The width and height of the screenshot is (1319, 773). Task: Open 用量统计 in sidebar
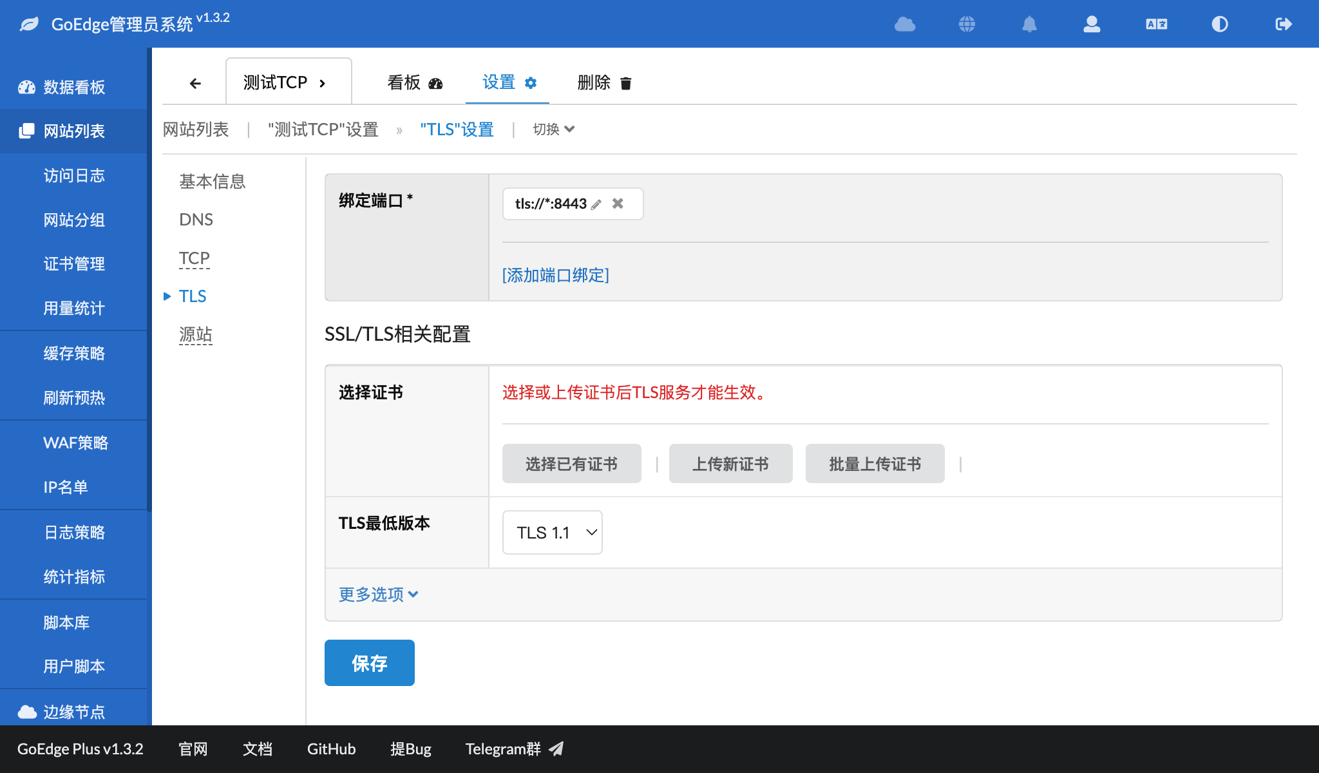pyautogui.click(x=74, y=309)
